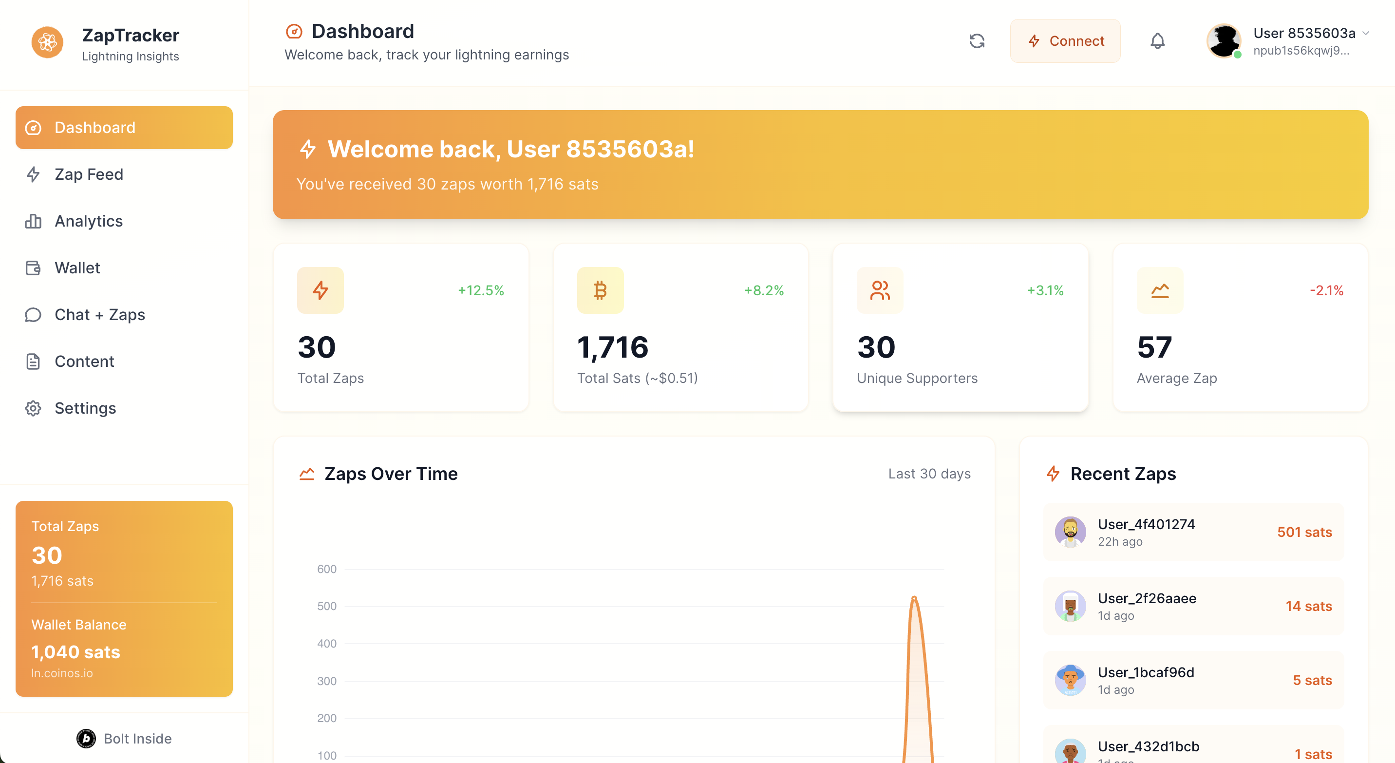The width and height of the screenshot is (1395, 763).
Task: Click the ln.coinos.io wallet link
Action: coord(62,673)
